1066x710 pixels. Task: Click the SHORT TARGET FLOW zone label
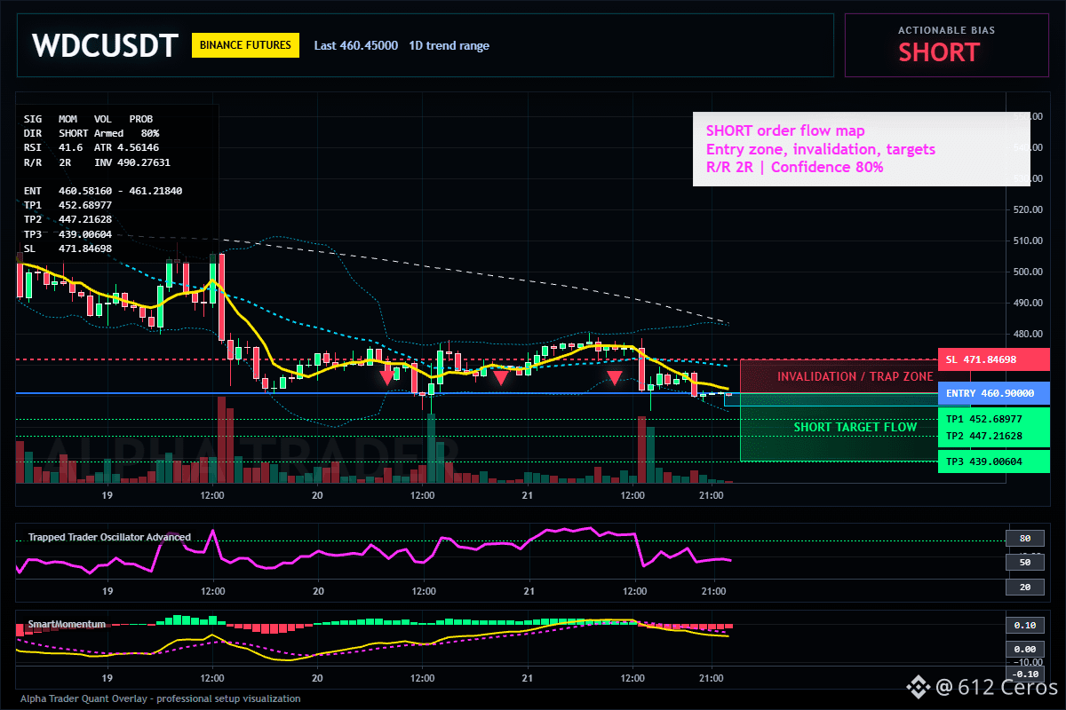pyautogui.click(x=855, y=427)
